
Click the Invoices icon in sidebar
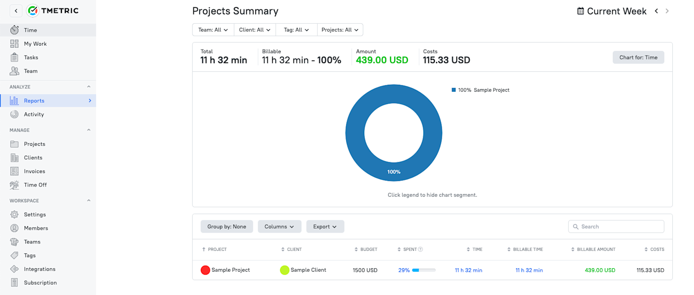tap(14, 172)
